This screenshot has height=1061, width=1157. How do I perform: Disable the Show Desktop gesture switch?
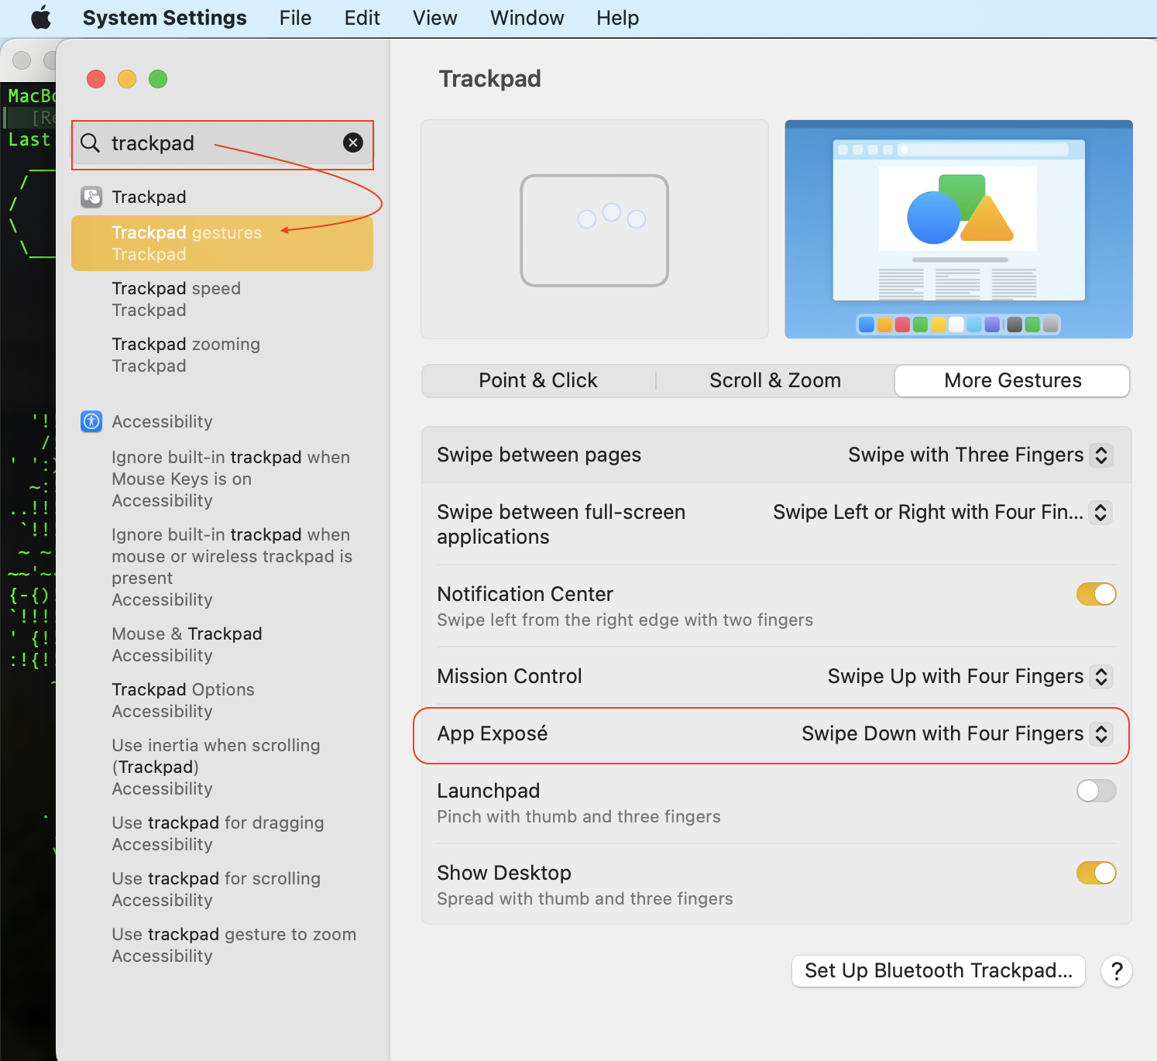point(1096,873)
